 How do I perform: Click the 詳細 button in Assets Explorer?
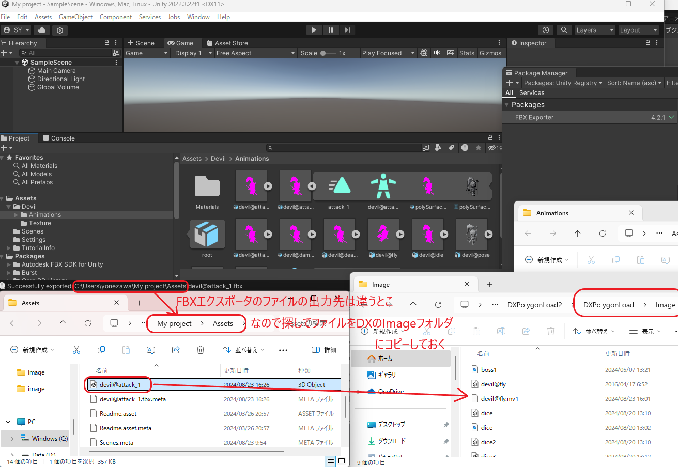point(325,350)
